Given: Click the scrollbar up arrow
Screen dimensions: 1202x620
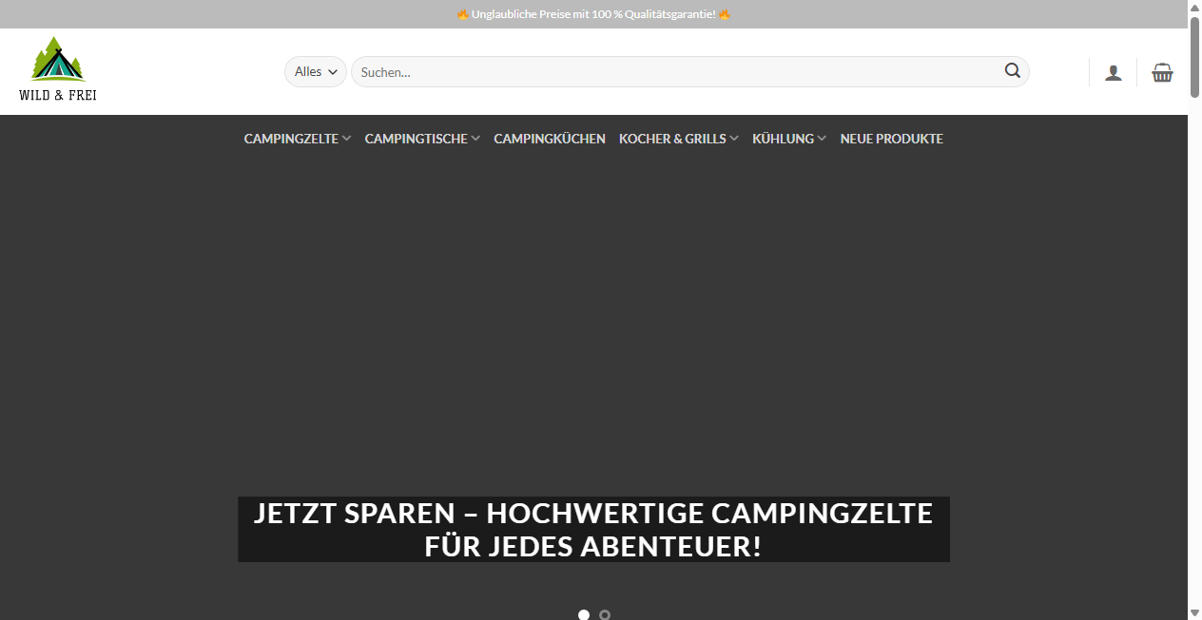Looking at the screenshot, I should [x=1194, y=7].
